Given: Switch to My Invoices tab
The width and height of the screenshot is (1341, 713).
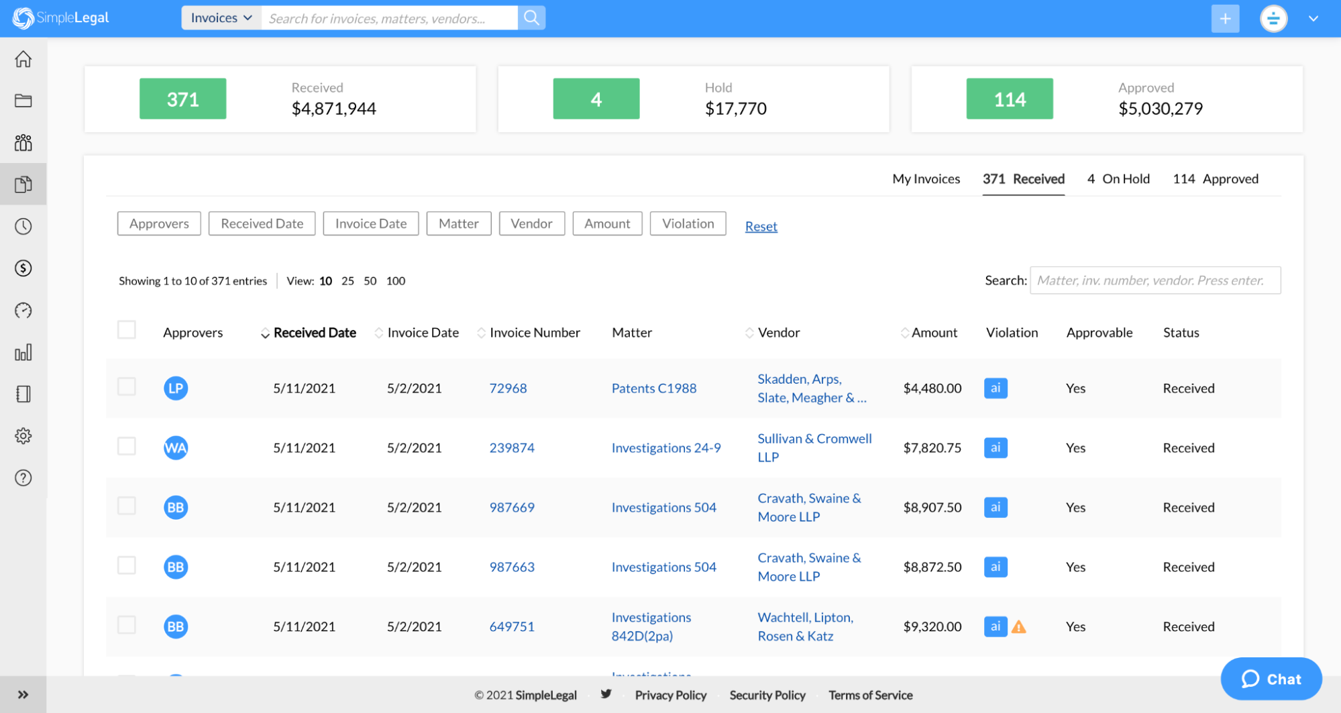Looking at the screenshot, I should tap(926, 179).
